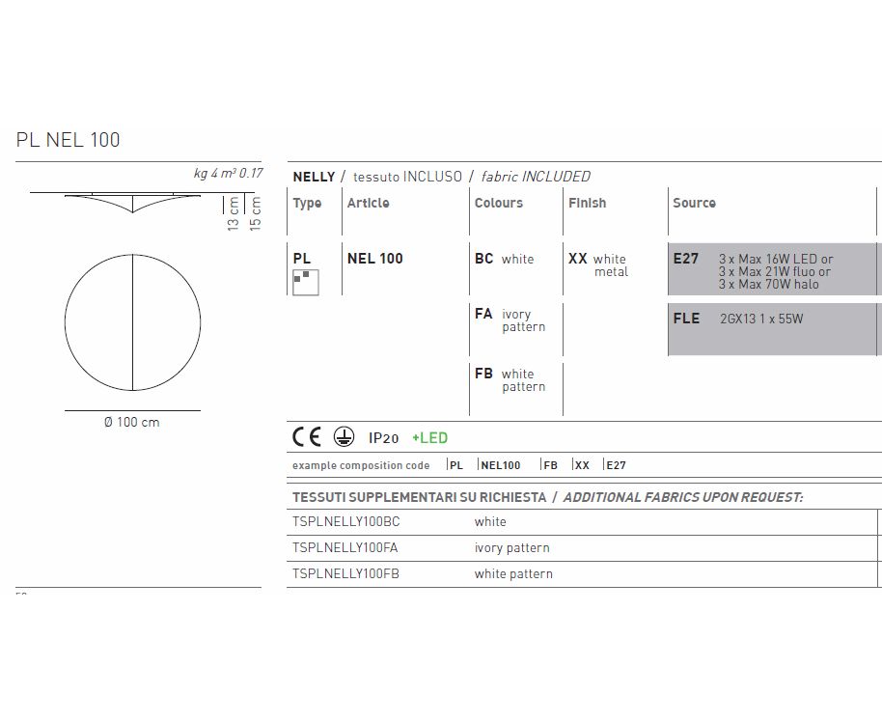Image resolution: width=882 pixels, height=722 pixels.
Task: Click the small square icon under PL
Action: tap(305, 281)
